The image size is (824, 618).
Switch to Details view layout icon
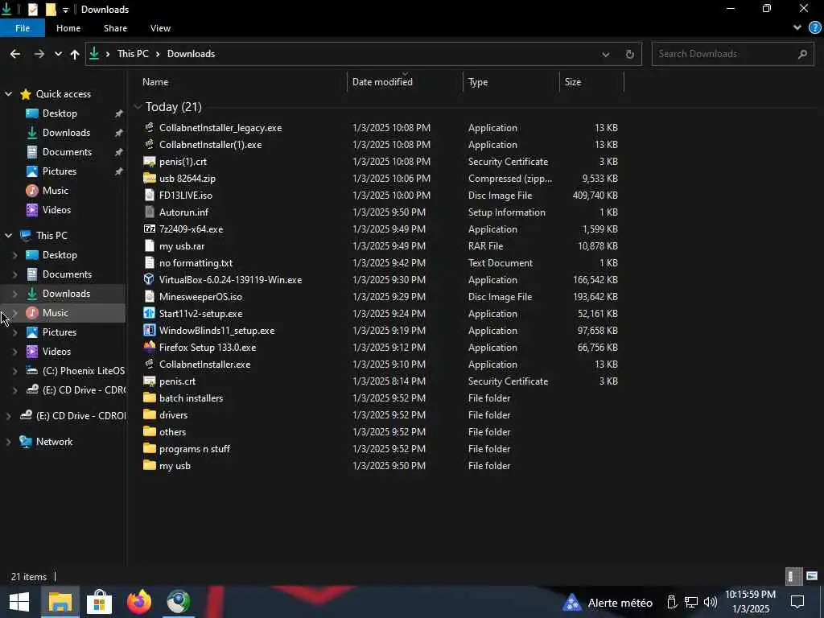point(793,576)
